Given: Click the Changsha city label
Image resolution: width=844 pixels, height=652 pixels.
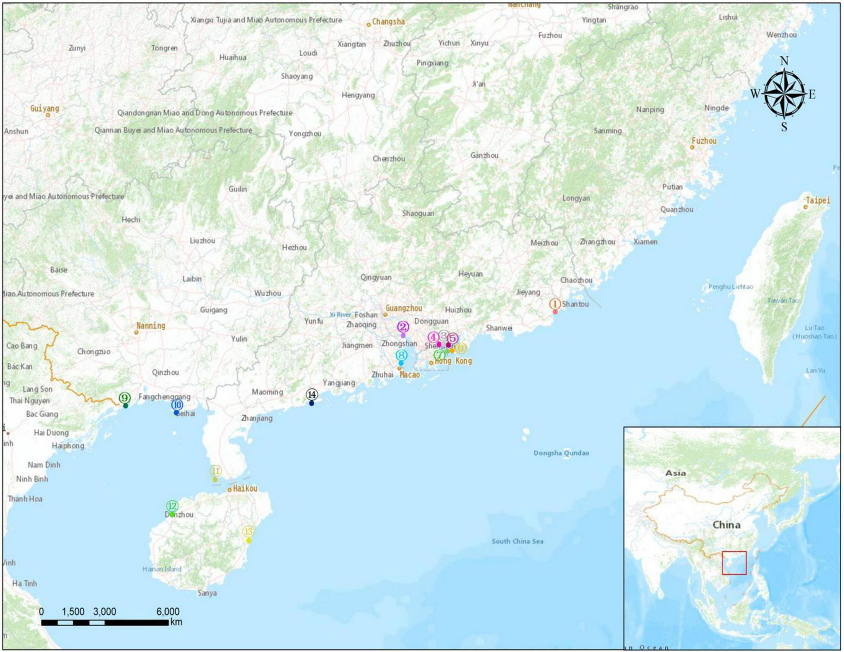Looking at the screenshot, I should click(x=388, y=22).
